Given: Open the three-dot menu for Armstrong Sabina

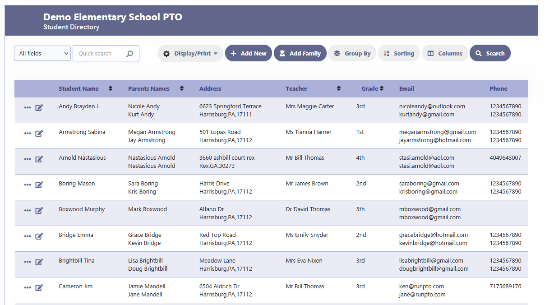Looking at the screenshot, I should click(x=28, y=133).
